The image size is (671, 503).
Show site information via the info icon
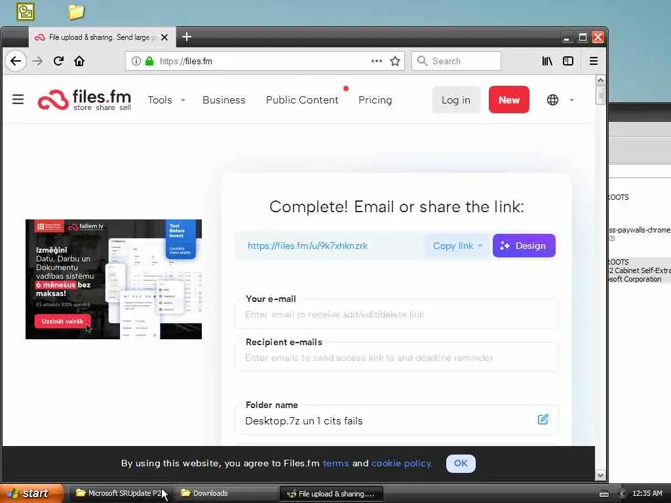point(136,61)
